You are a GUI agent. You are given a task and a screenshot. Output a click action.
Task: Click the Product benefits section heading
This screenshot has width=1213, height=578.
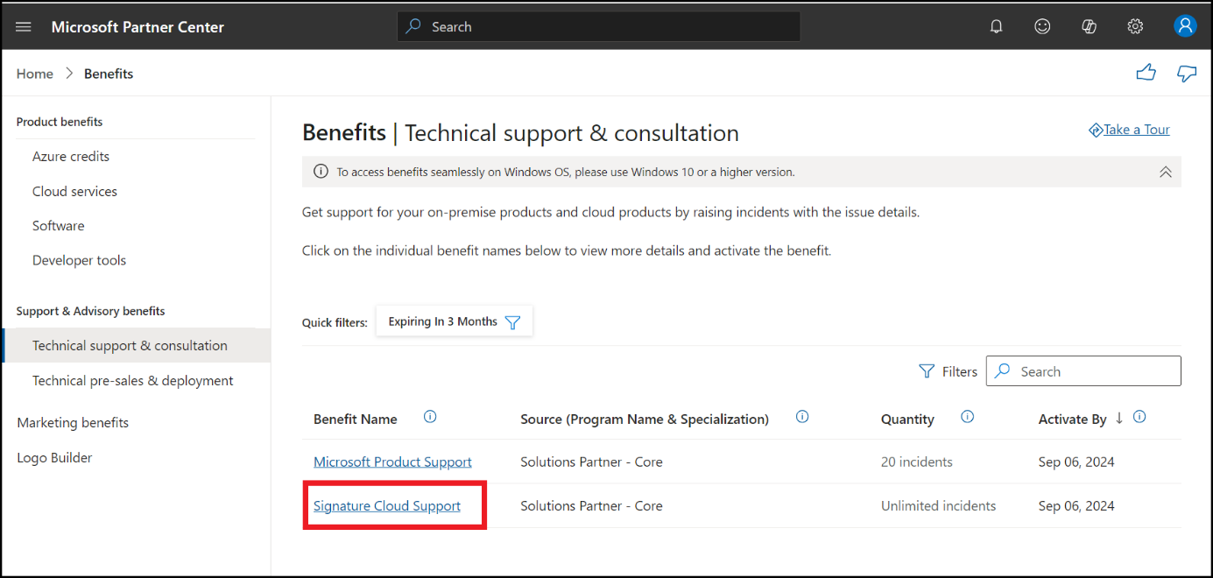(60, 122)
